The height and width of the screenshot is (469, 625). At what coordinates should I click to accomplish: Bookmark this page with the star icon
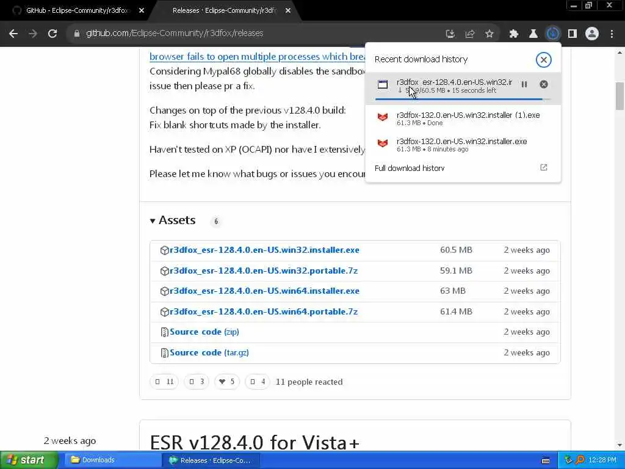coord(490,34)
